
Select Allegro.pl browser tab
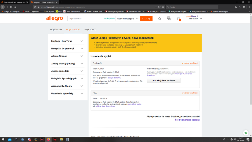[44, 2]
